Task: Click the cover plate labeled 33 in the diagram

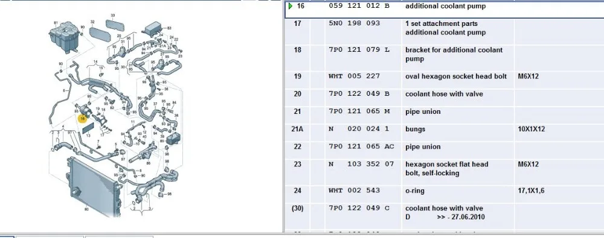Action: (x=115, y=25)
